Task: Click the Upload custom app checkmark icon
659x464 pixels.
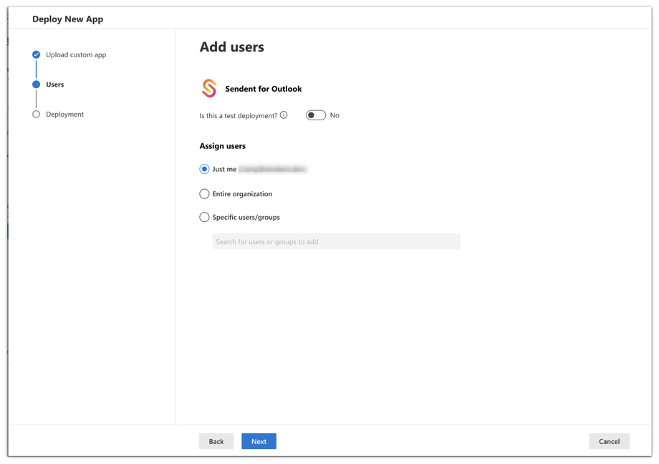Action: click(36, 54)
